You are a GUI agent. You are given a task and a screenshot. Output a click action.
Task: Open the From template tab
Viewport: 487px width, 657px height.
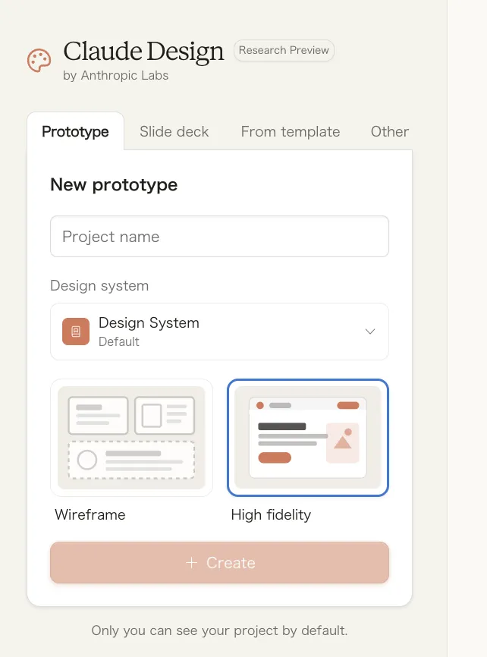tap(291, 132)
